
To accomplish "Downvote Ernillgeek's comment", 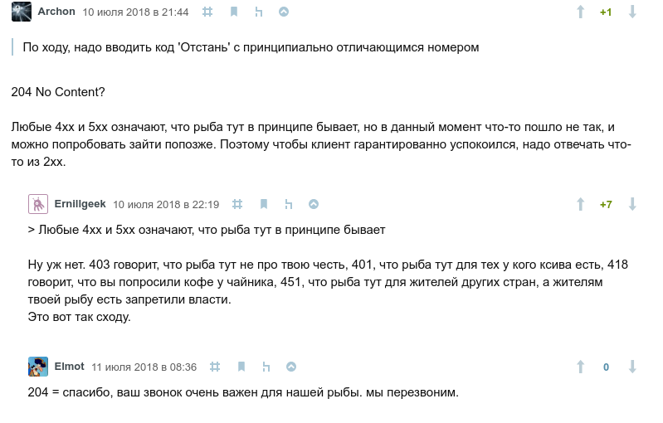I will (x=632, y=204).
